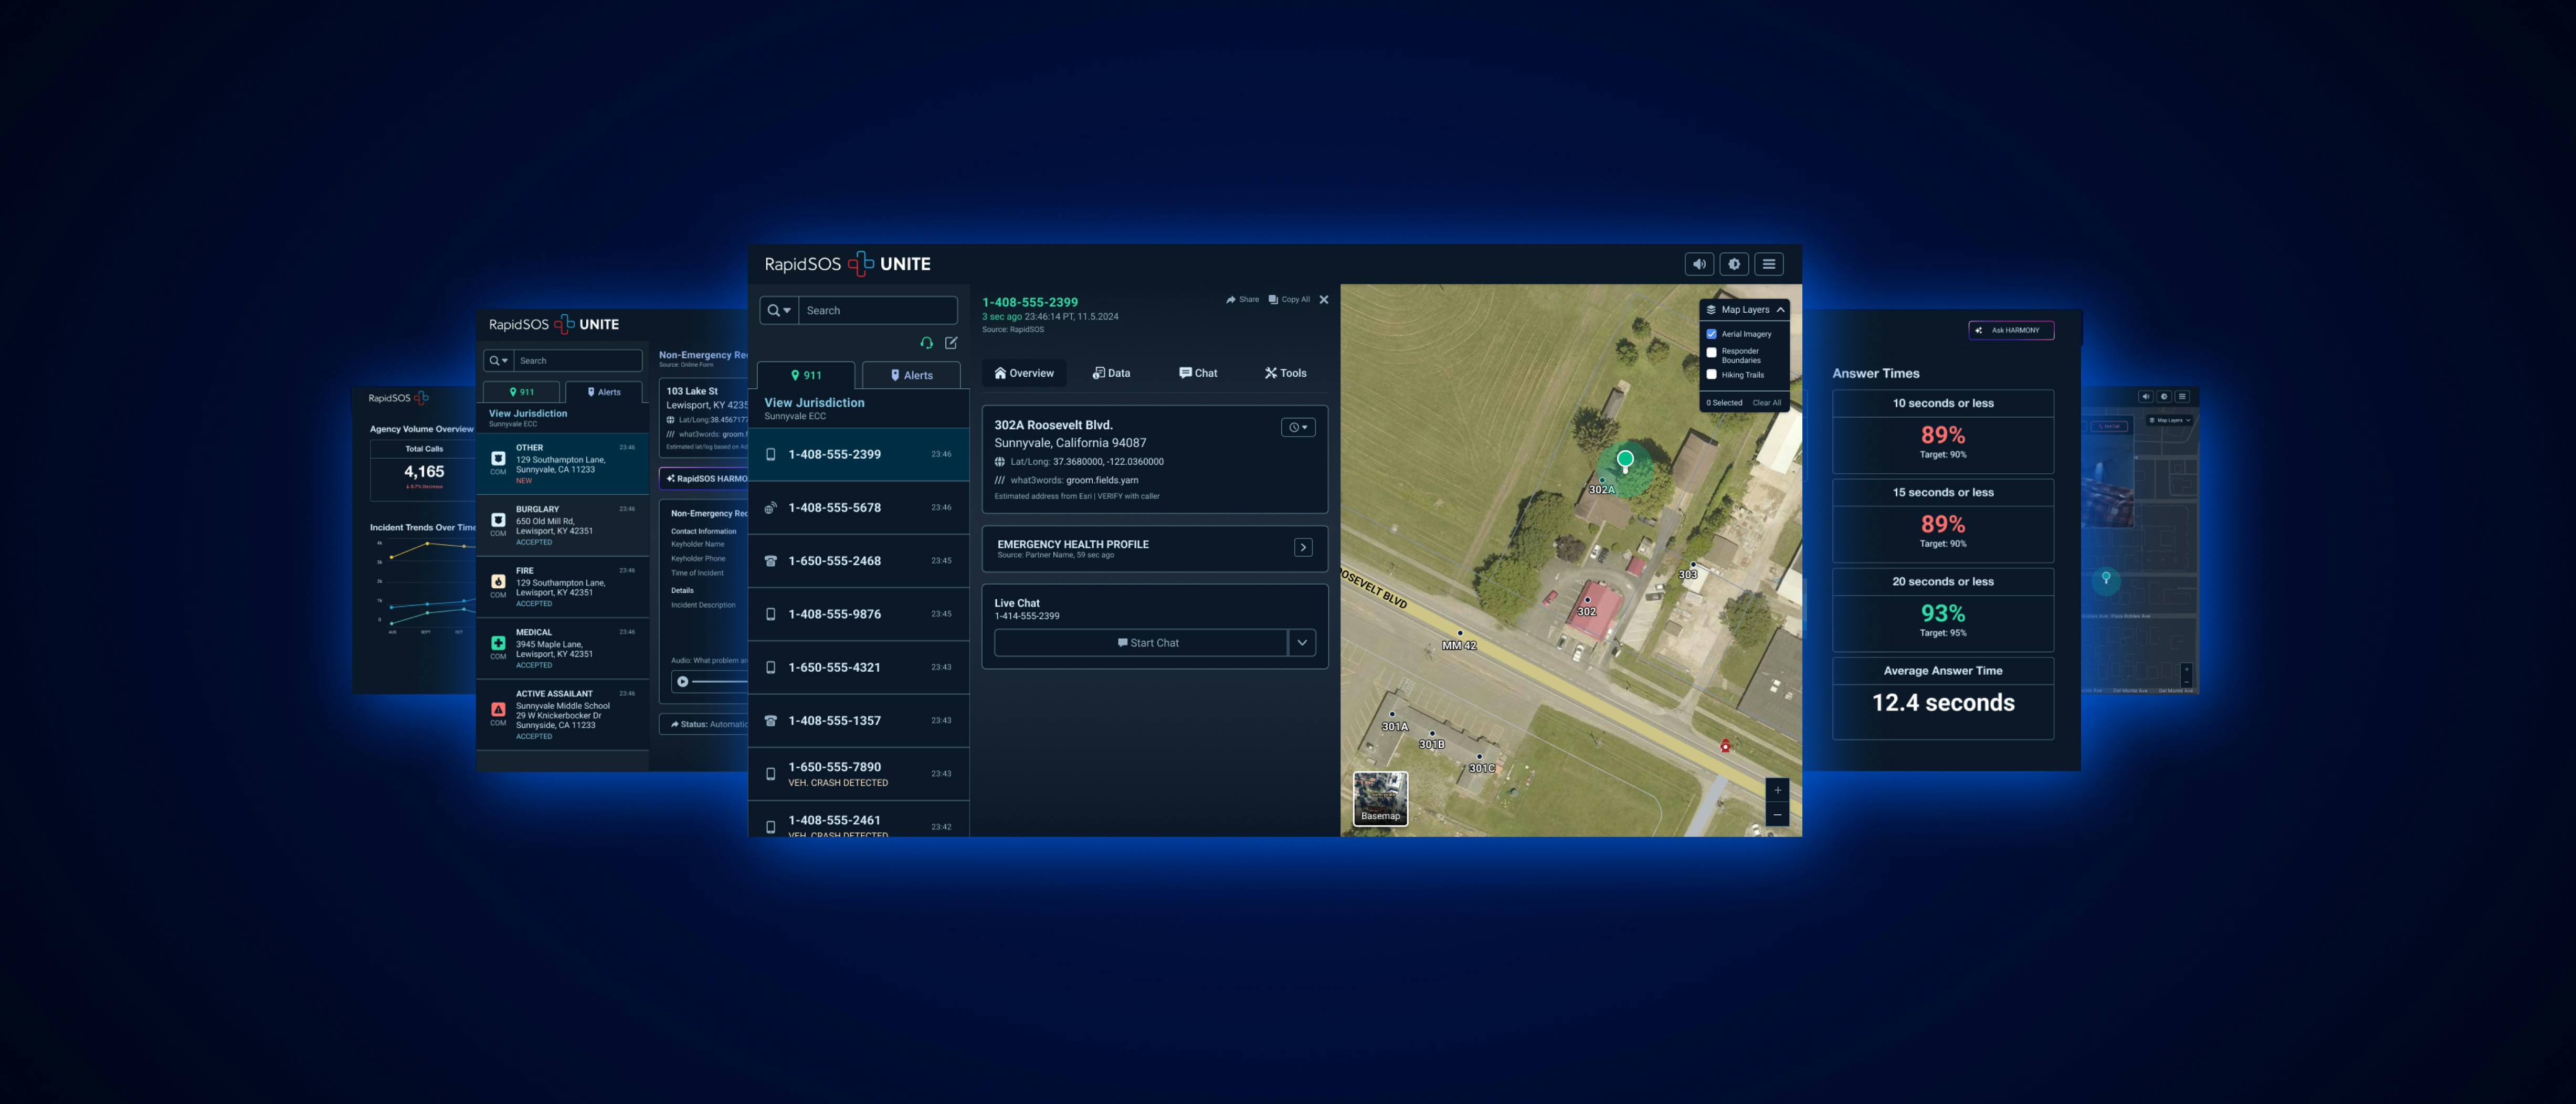Enable the Hiking Trails map layer

[x=1712, y=374]
